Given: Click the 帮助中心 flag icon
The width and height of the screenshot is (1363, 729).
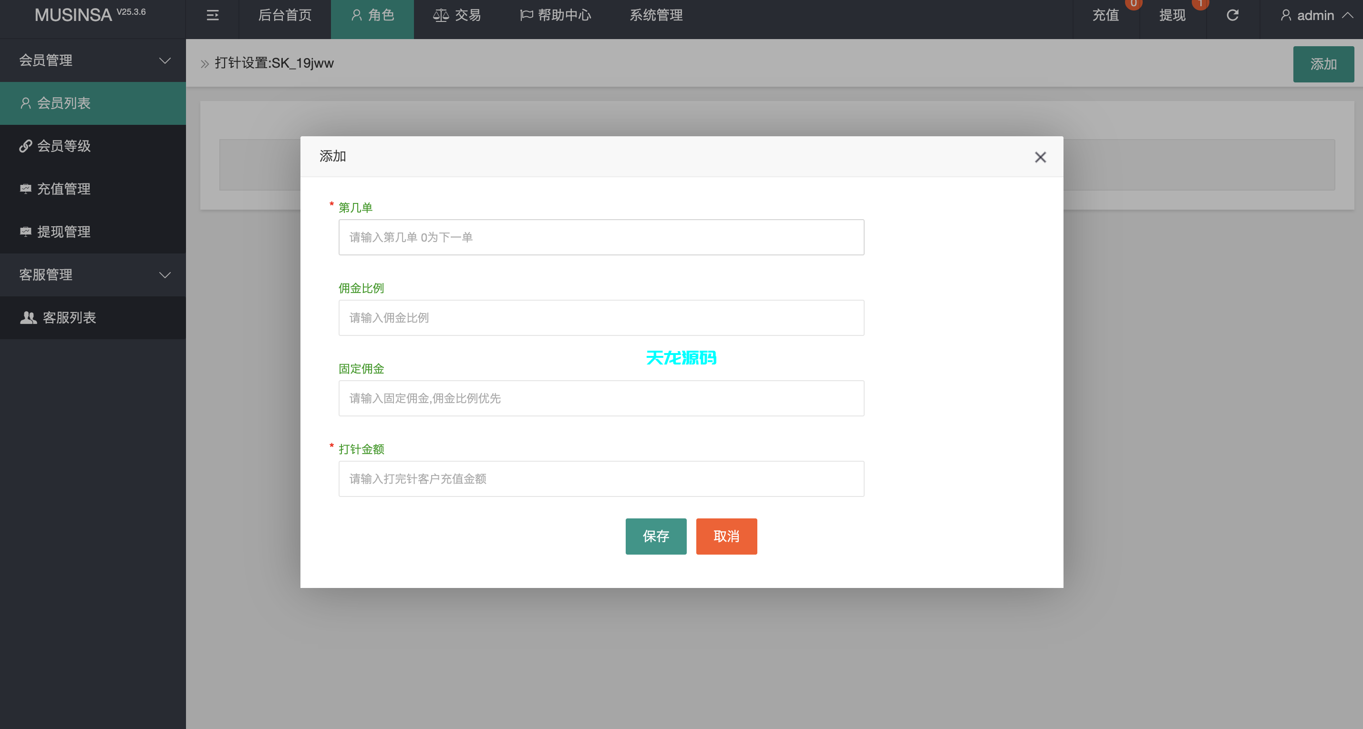Looking at the screenshot, I should (526, 15).
